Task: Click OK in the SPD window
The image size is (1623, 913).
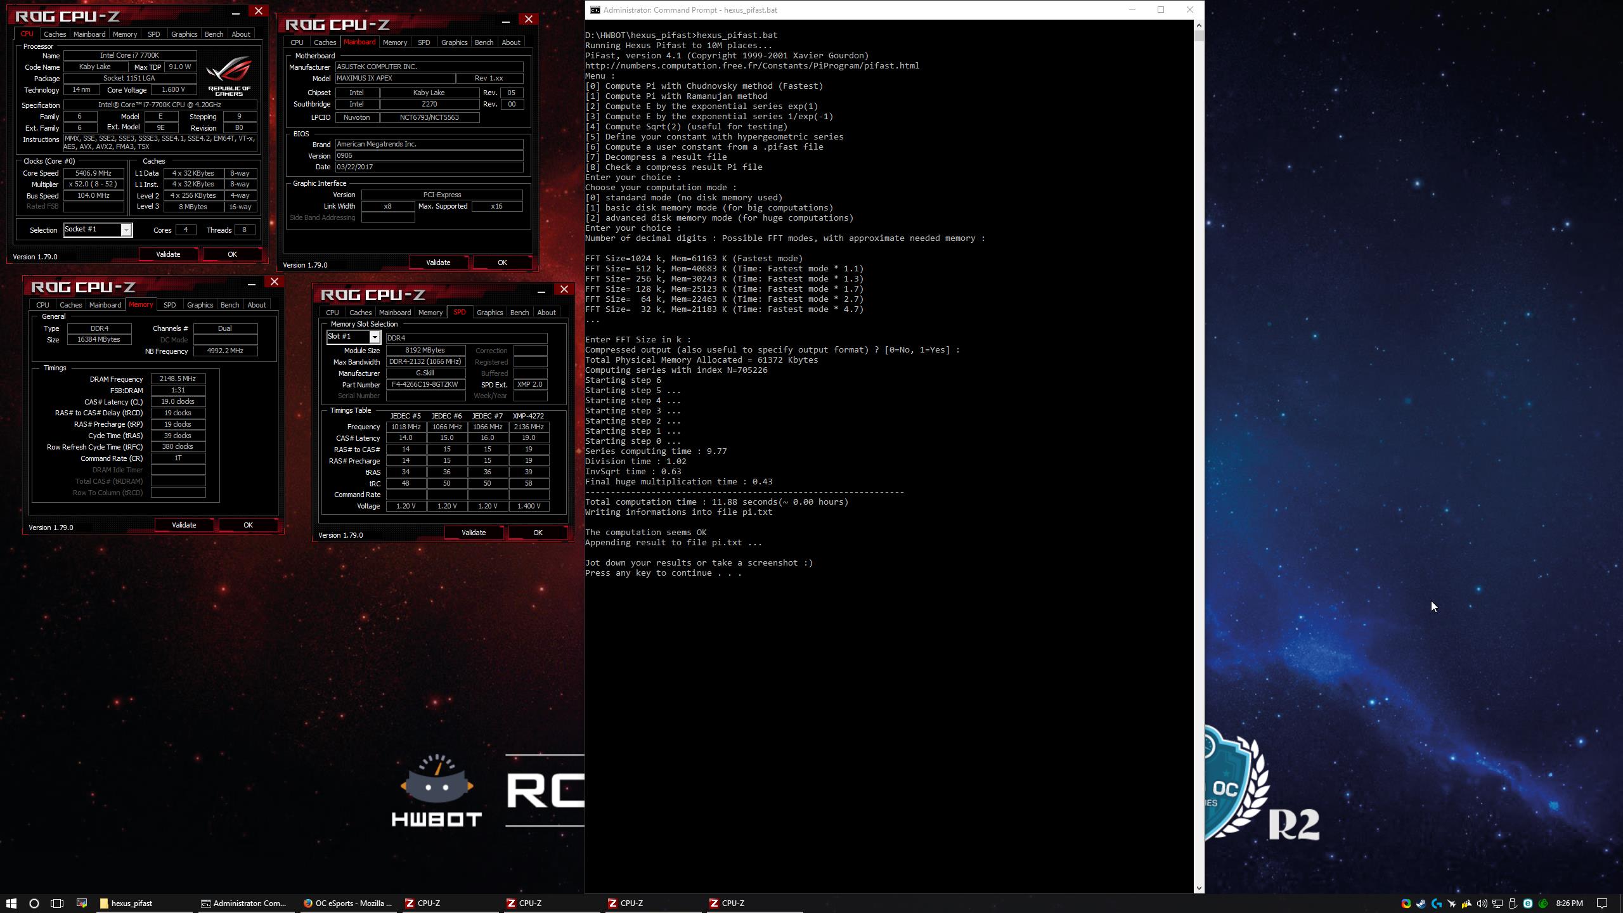Action: (x=538, y=533)
